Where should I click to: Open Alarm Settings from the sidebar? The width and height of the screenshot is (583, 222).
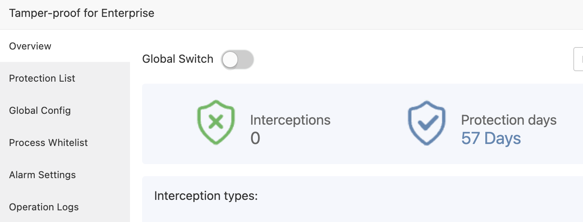tap(42, 175)
